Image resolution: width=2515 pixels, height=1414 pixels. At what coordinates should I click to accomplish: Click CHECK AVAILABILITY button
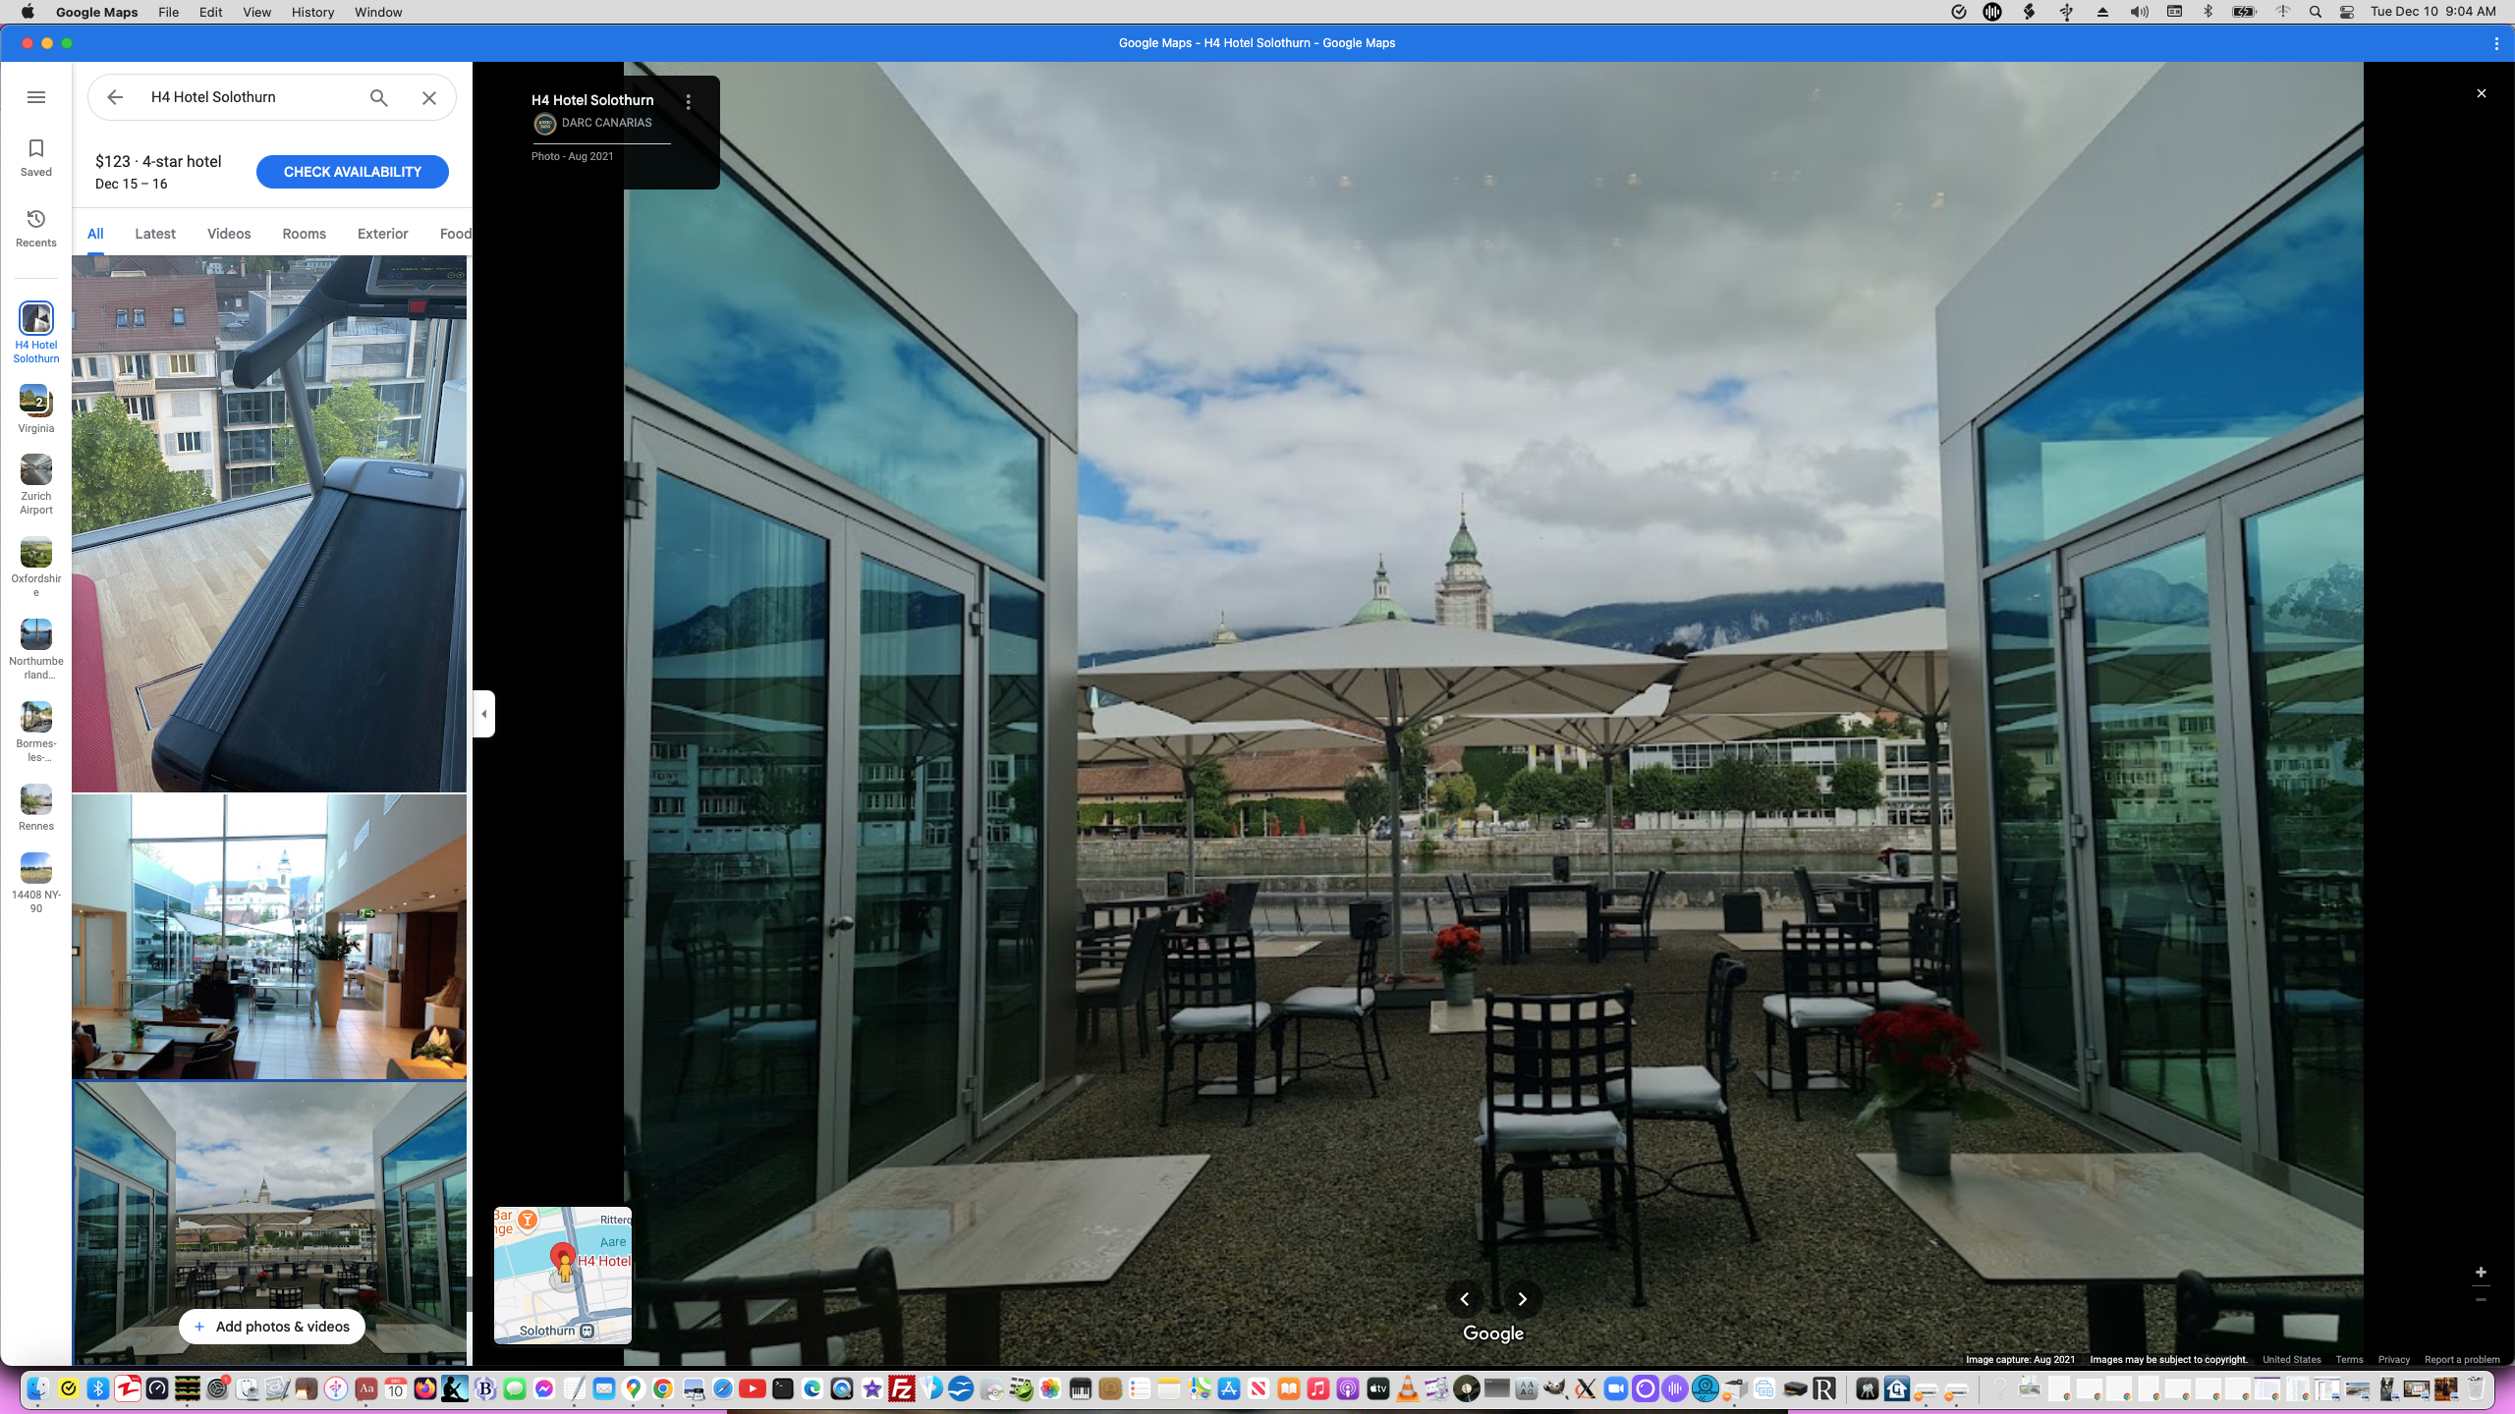click(x=352, y=172)
